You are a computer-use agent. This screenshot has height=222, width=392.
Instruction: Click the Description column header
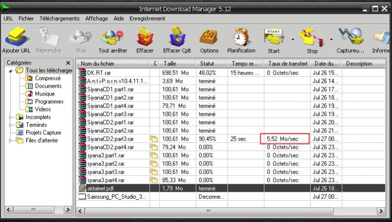coord(364,64)
